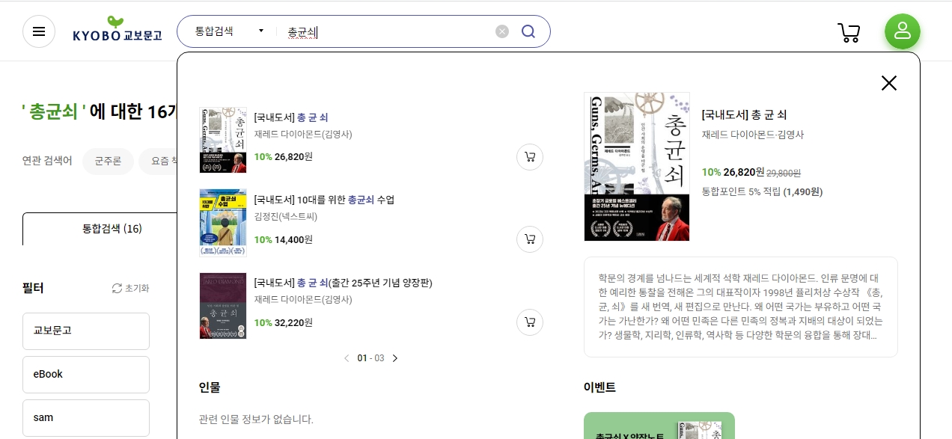Open the shopping cart in the header

[x=849, y=31]
